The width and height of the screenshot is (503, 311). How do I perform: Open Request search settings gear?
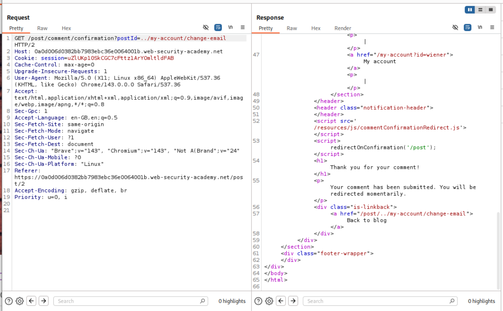point(20,301)
